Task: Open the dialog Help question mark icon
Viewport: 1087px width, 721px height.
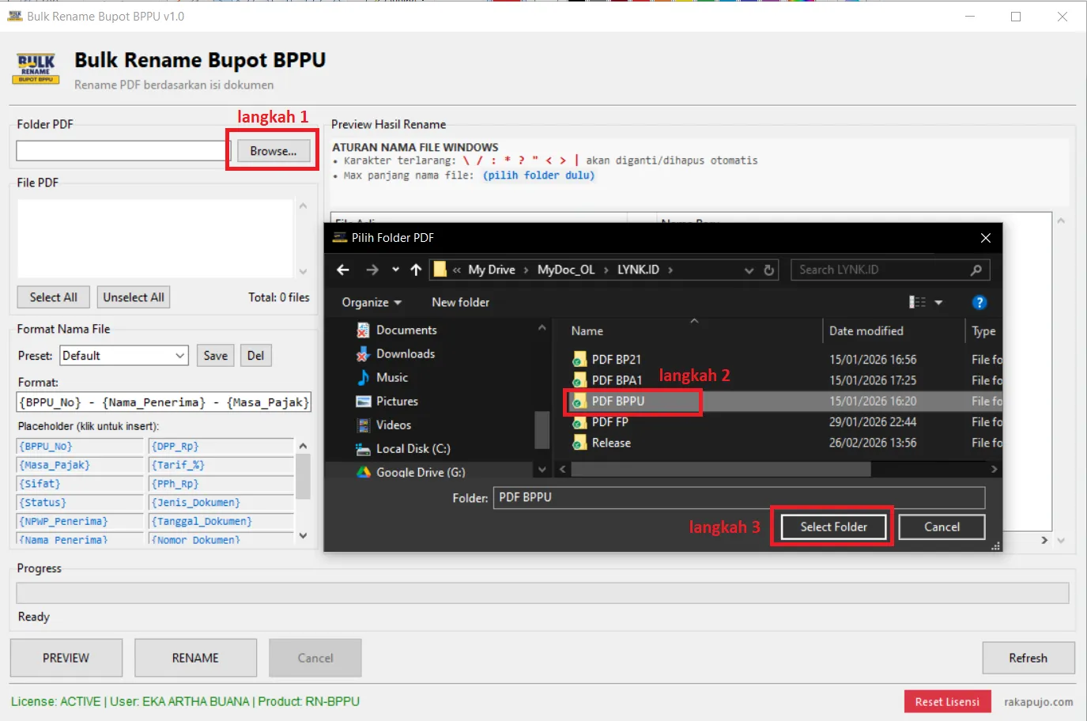Action: 979,303
